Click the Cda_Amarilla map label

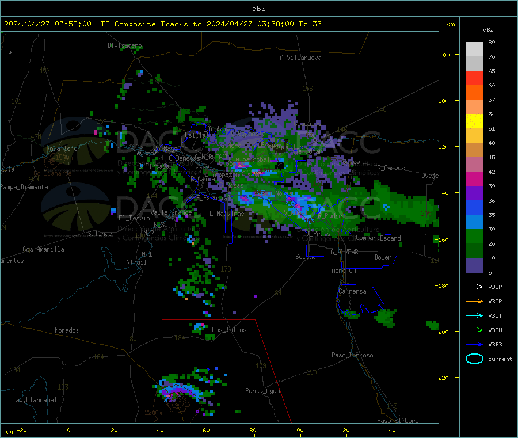pos(43,249)
